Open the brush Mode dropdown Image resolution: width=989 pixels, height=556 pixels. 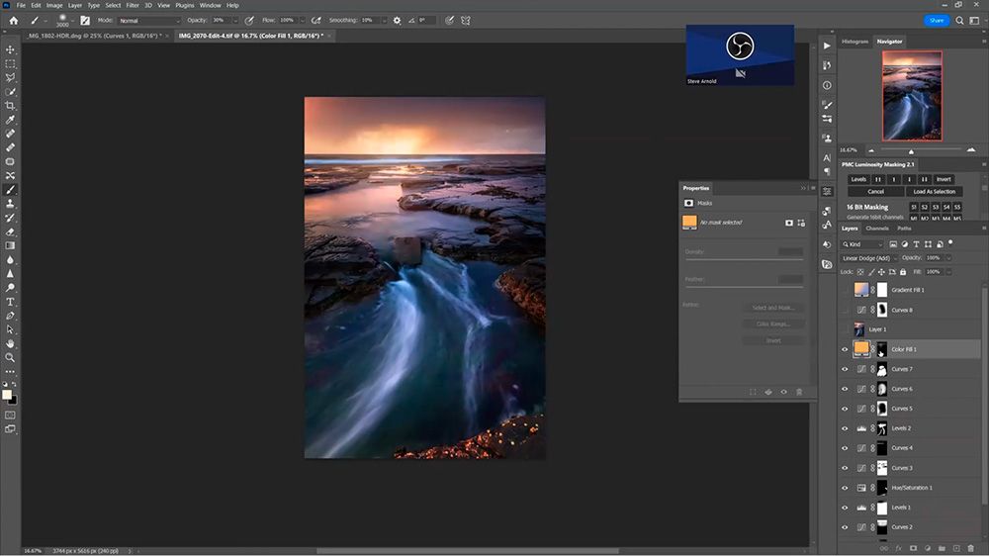(x=150, y=20)
